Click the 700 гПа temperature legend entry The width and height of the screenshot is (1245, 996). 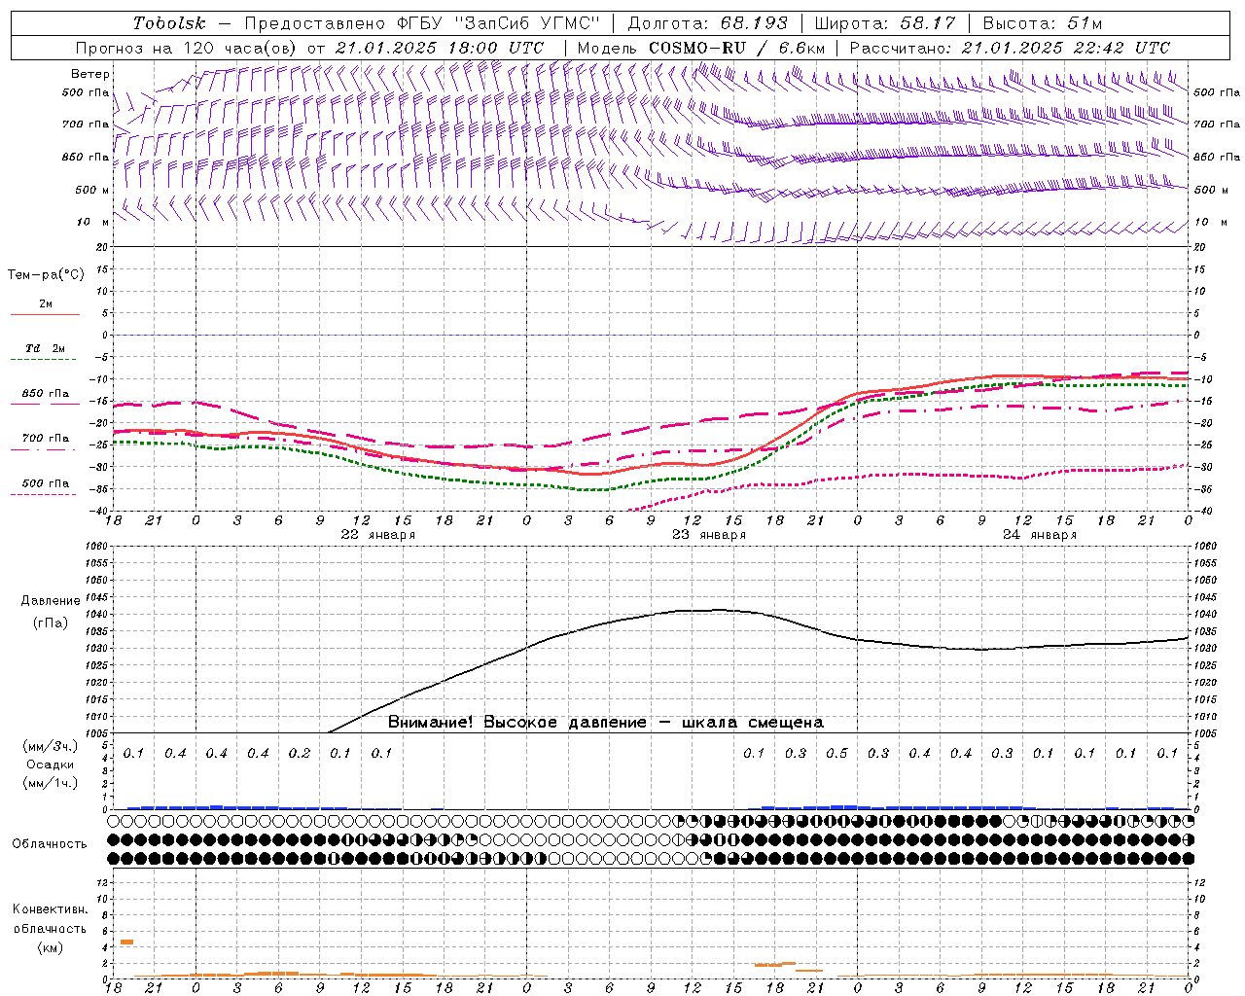pyautogui.click(x=46, y=439)
